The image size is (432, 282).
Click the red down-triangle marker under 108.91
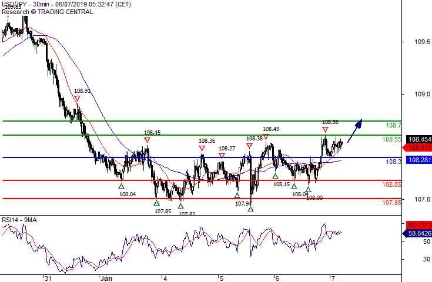pyautogui.click(x=77, y=99)
